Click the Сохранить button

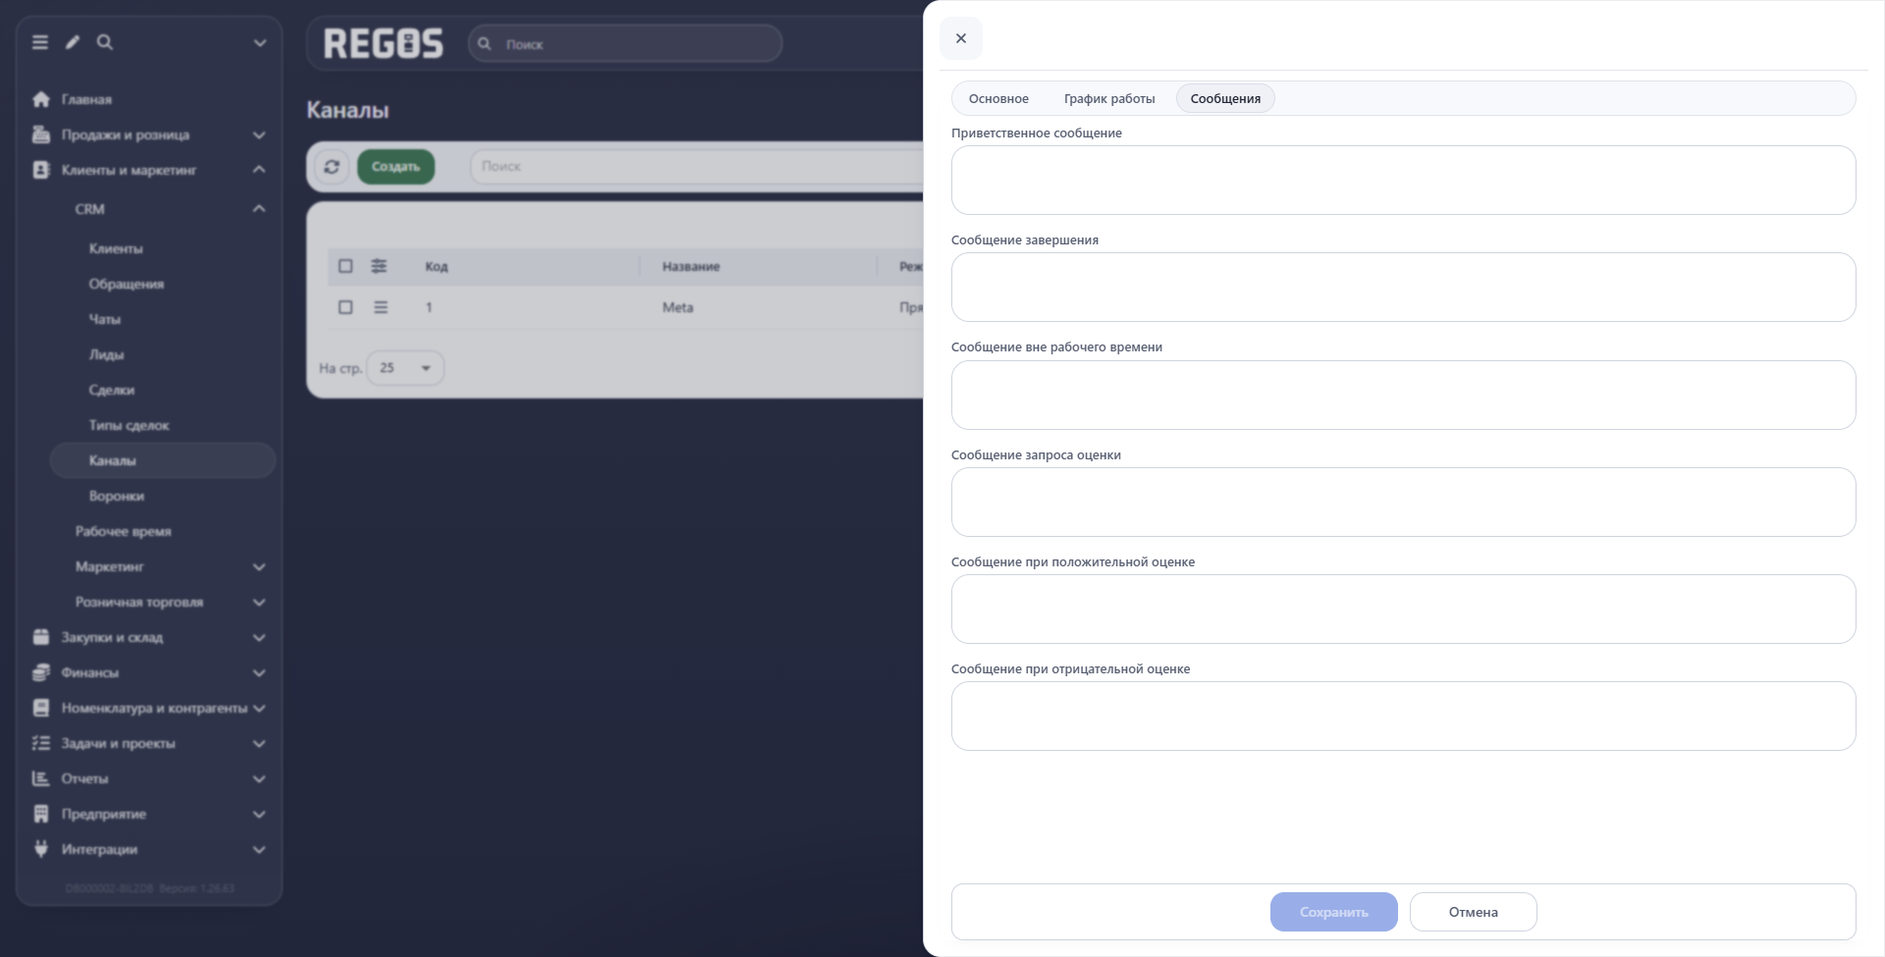pos(1333,912)
